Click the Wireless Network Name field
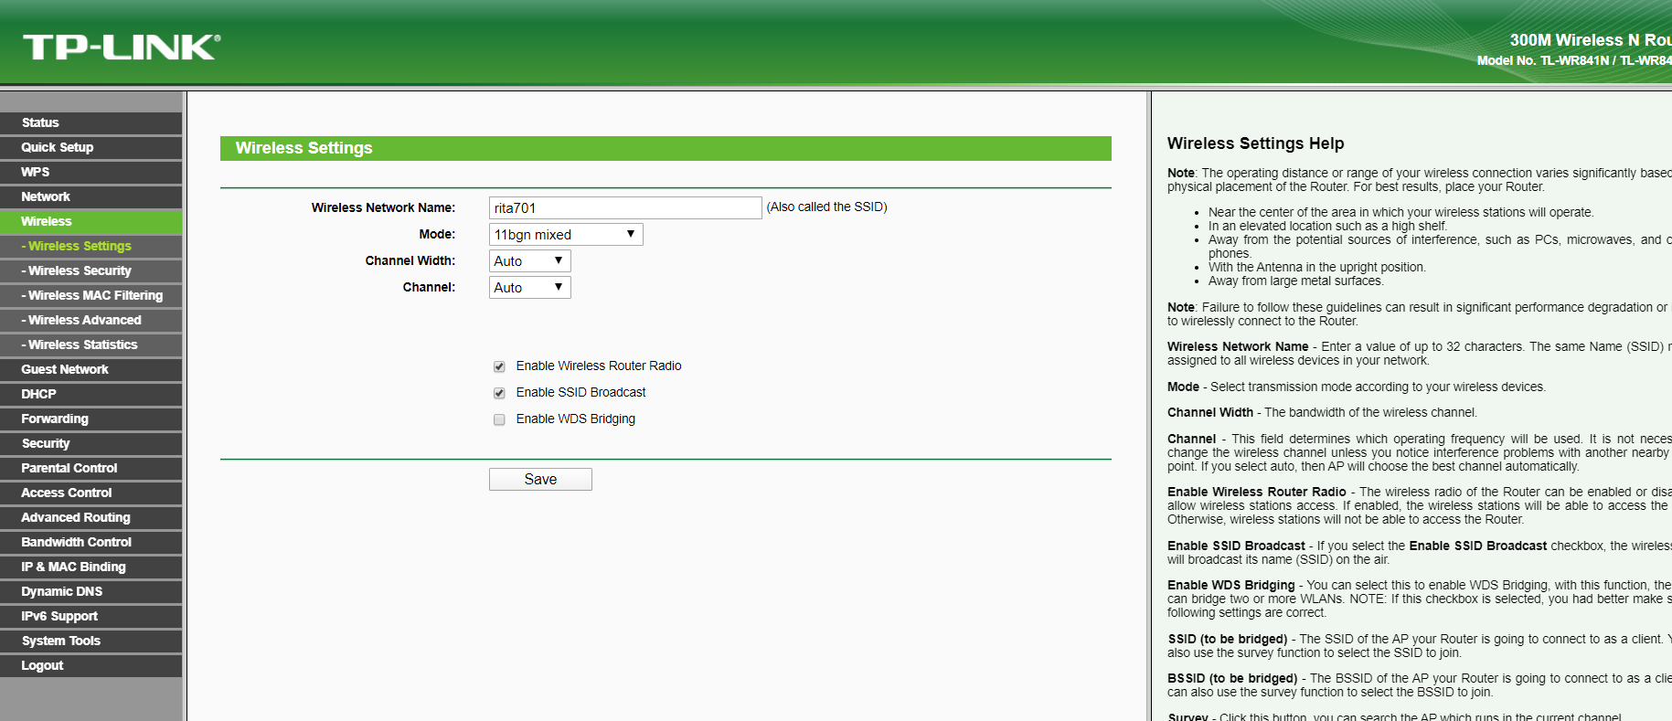This screenshot has width=1672, height=721. click(625, 208)
